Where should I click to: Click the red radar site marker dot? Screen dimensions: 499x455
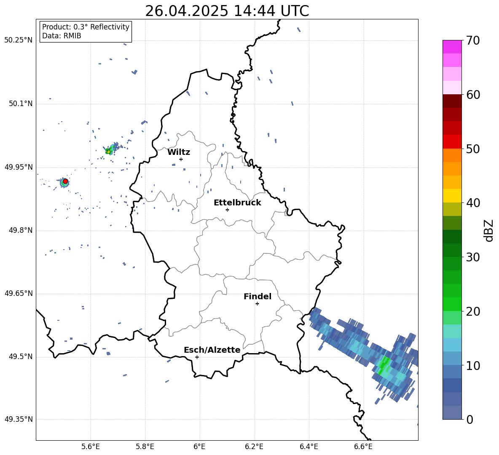tap(65, 181)
